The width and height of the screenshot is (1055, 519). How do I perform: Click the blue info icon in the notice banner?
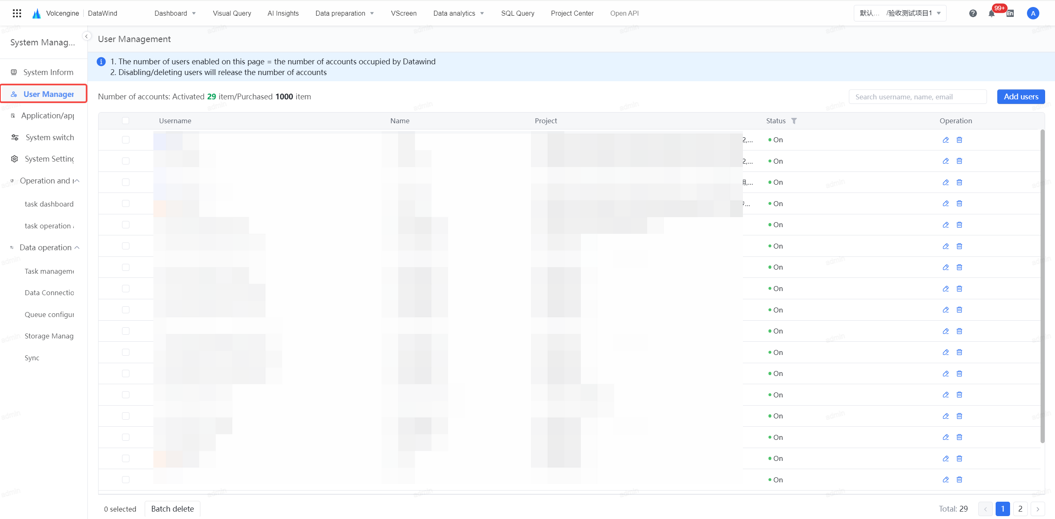(x=101, y=62)
